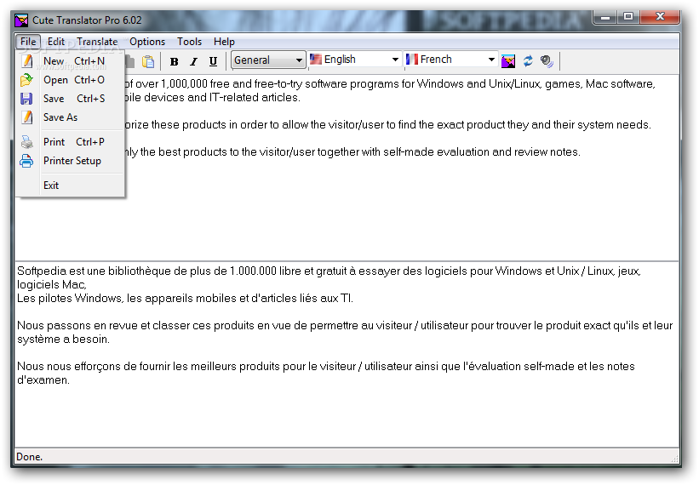Viewport: 699px width, 485px height.
Task: Toggle Underline formatting
Action: pos(213,61)
